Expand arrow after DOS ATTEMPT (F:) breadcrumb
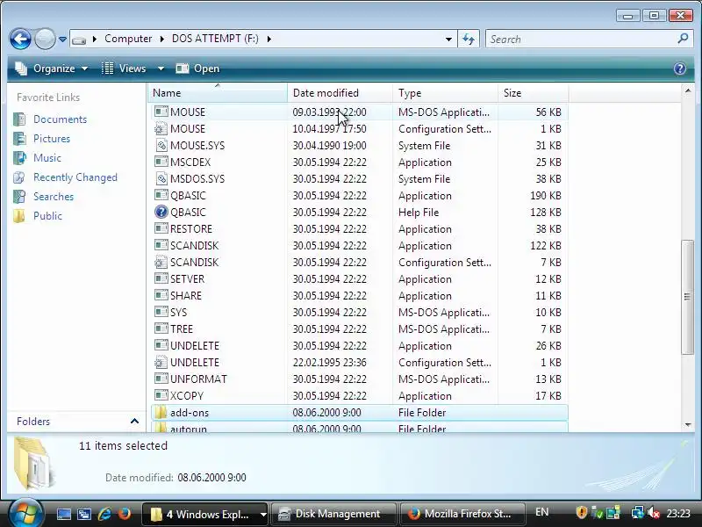This screenshot has width=702, height=527. tap(269, 39)
